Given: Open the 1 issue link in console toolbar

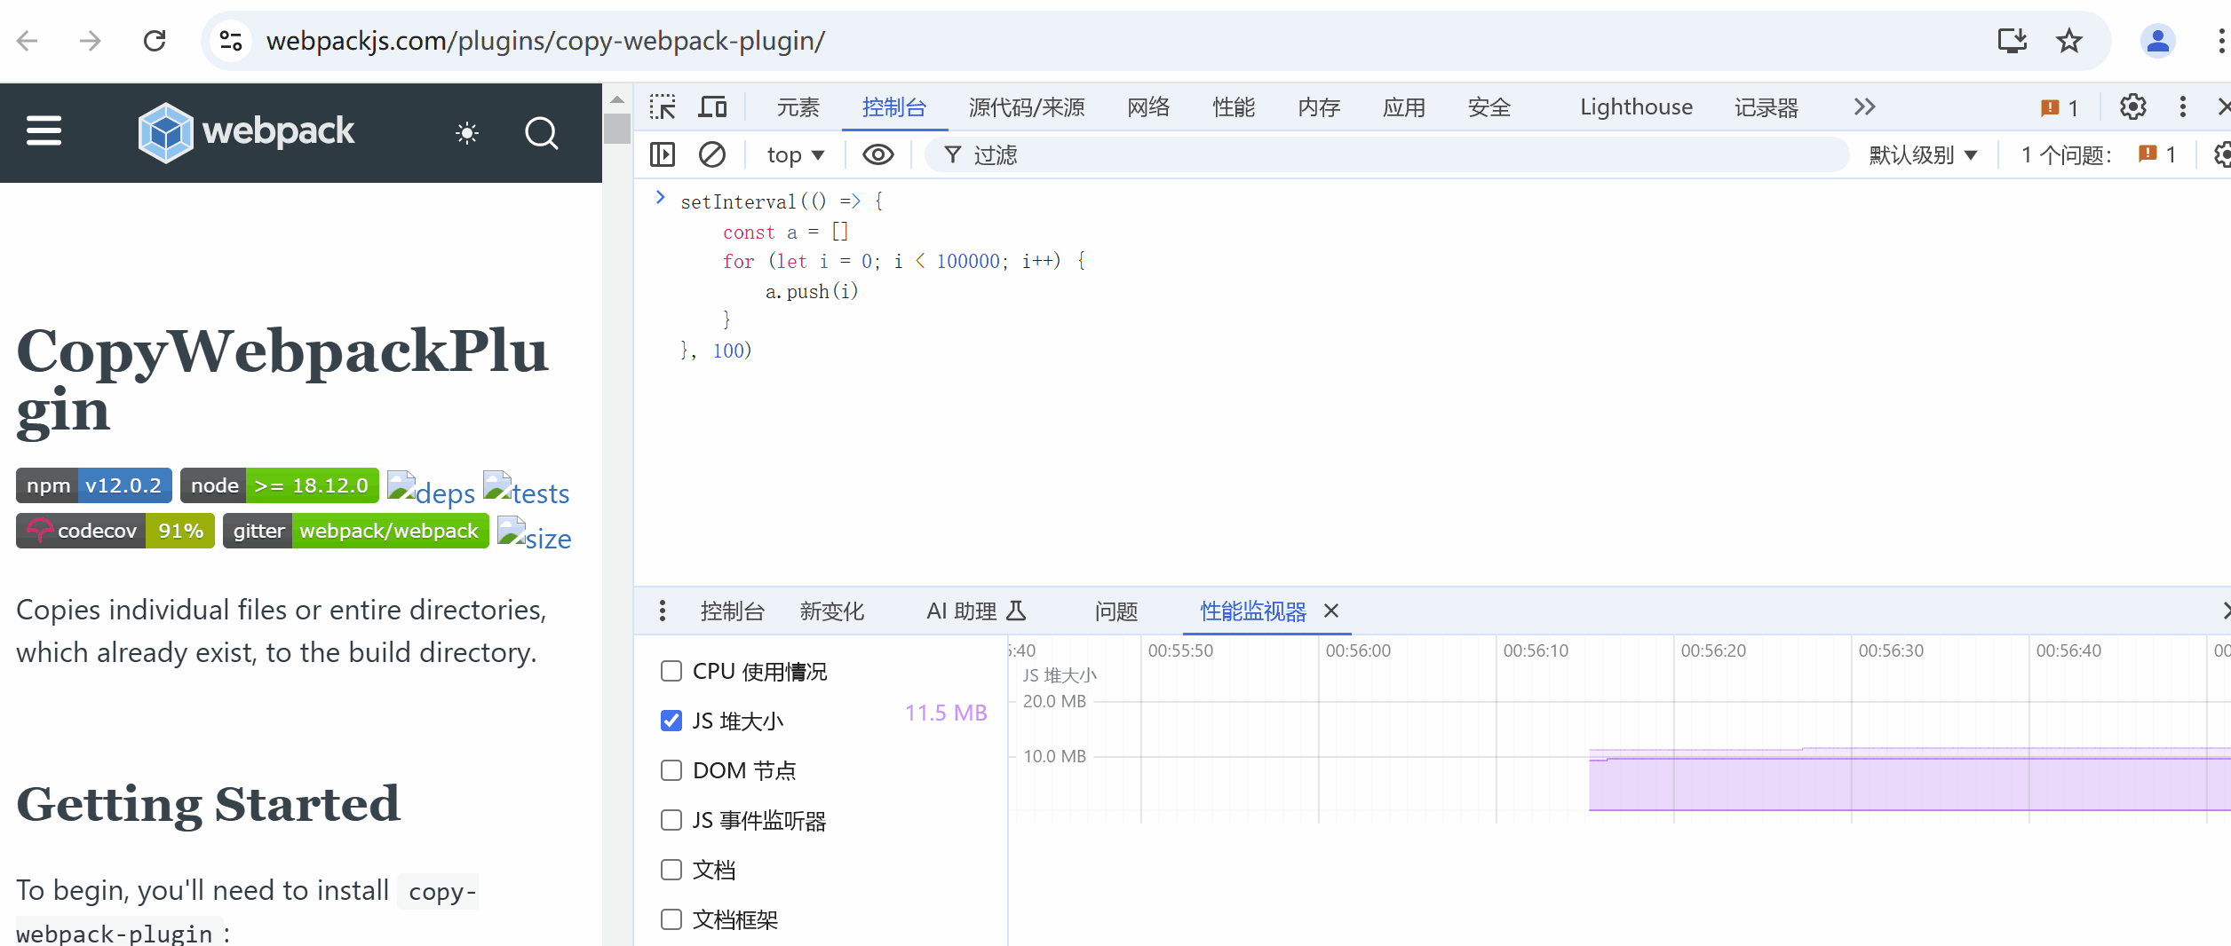Looking at the screenshot, I should [x=2099, y=155].
